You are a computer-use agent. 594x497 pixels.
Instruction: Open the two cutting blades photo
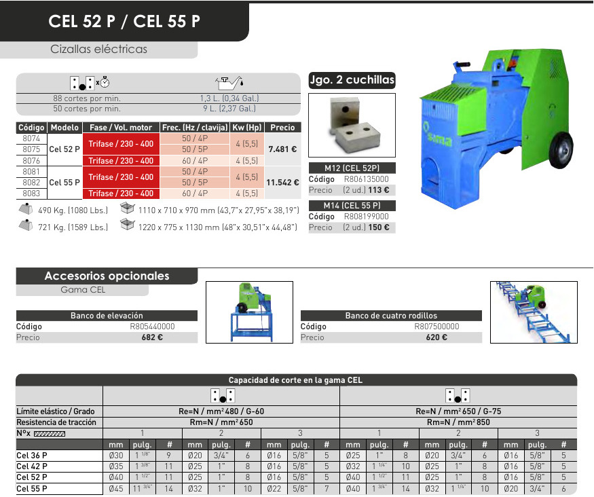tap(351, 126)
